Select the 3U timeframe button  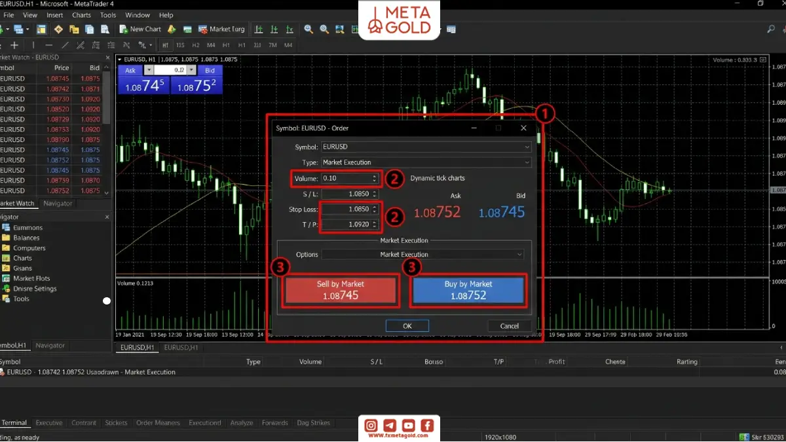[257, 45]
